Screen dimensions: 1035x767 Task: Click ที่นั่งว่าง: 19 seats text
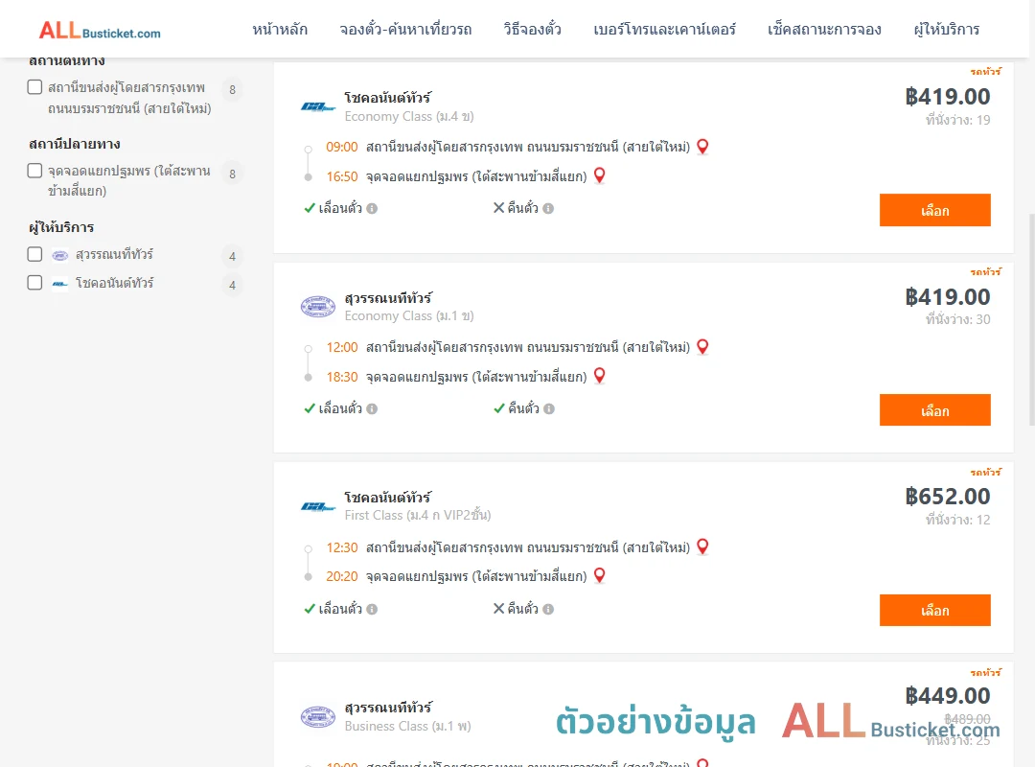click(957, 120)
